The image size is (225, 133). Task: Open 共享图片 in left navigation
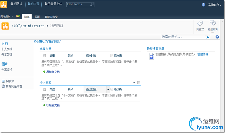click(7, 69)
